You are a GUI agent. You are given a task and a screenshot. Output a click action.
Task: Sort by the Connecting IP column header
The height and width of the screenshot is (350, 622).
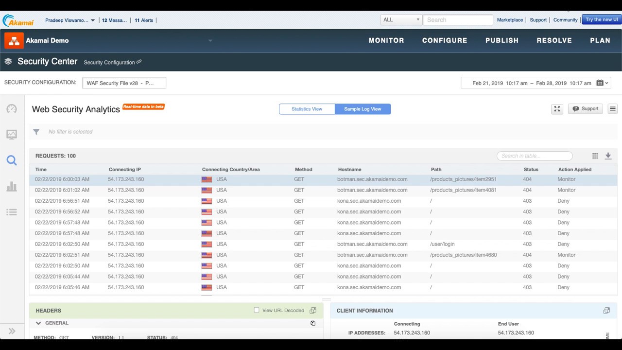point(125,170)
